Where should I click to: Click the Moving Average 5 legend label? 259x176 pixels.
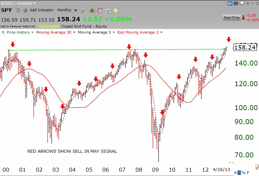[x=94, y=32]
